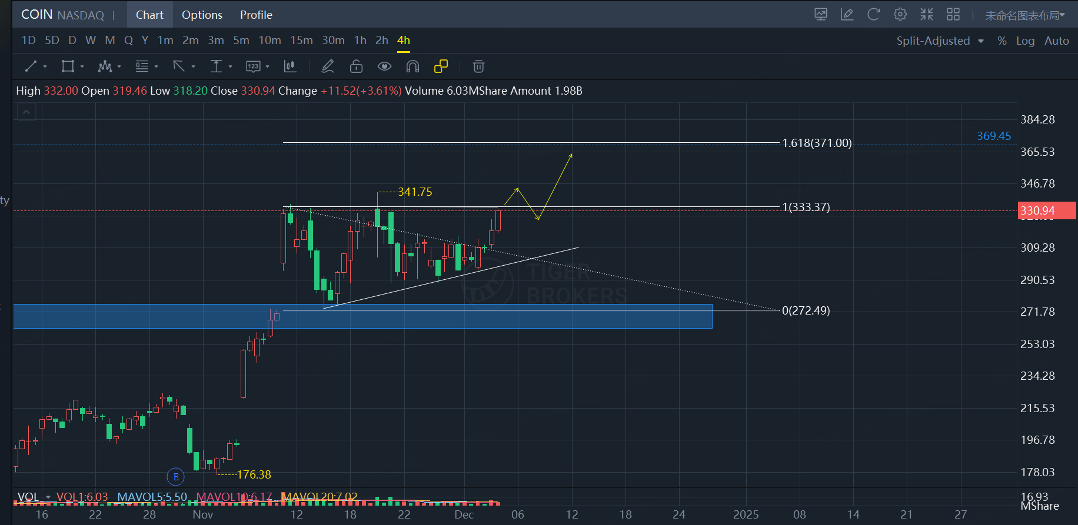The width and height of the screenshot is (1078, 525).
Task: Toggle Log scale mode
Action: (1025, 41)
